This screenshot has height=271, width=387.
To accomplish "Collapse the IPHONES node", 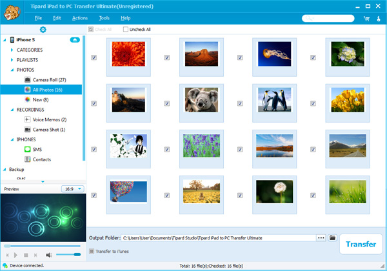I will tap(12, 140).
